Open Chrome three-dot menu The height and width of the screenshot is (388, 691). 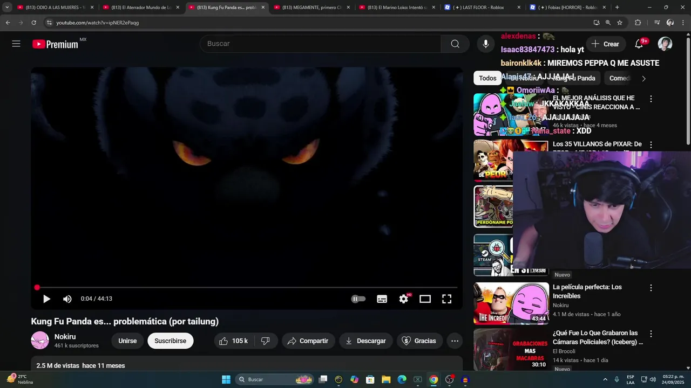683,23
